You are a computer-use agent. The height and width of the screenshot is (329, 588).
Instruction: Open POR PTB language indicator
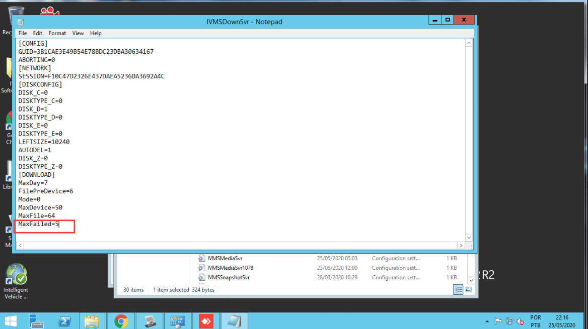[536, 321]
